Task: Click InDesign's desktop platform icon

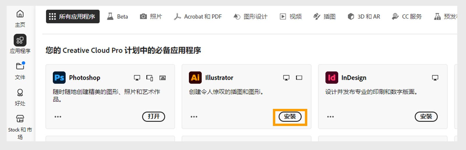Action: pyautogui.click(x=435, y=78)
